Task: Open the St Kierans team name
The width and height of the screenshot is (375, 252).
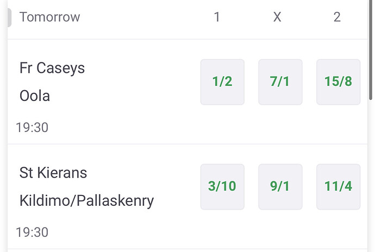Action: [x=53, y=173]
